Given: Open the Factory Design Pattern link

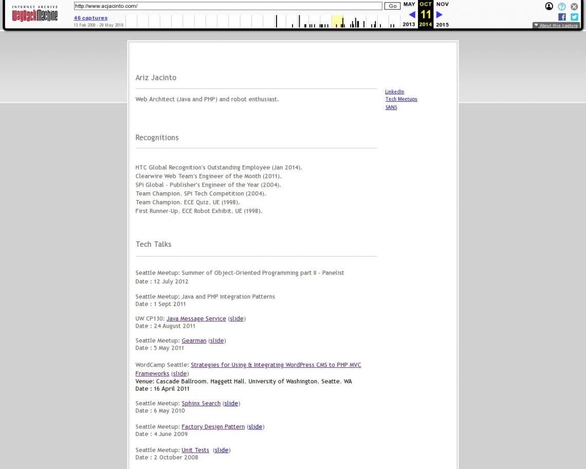Looking at the screenshot, I should pos(213,427).
